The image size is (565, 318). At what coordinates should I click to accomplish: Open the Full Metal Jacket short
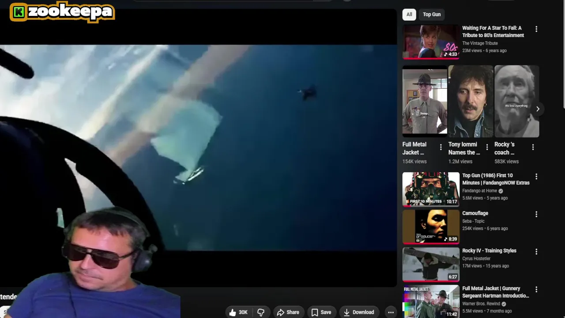pyautogui.click(x=425, y=101)
